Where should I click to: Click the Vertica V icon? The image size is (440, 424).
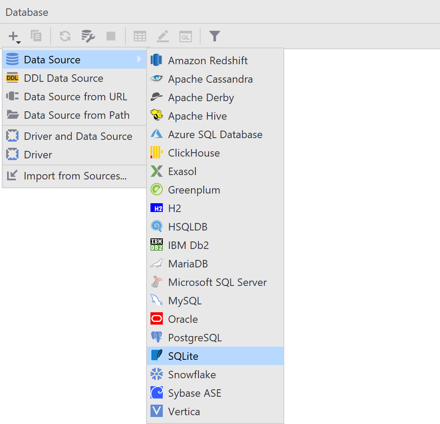pyautogui.click(x=157, y=411)
